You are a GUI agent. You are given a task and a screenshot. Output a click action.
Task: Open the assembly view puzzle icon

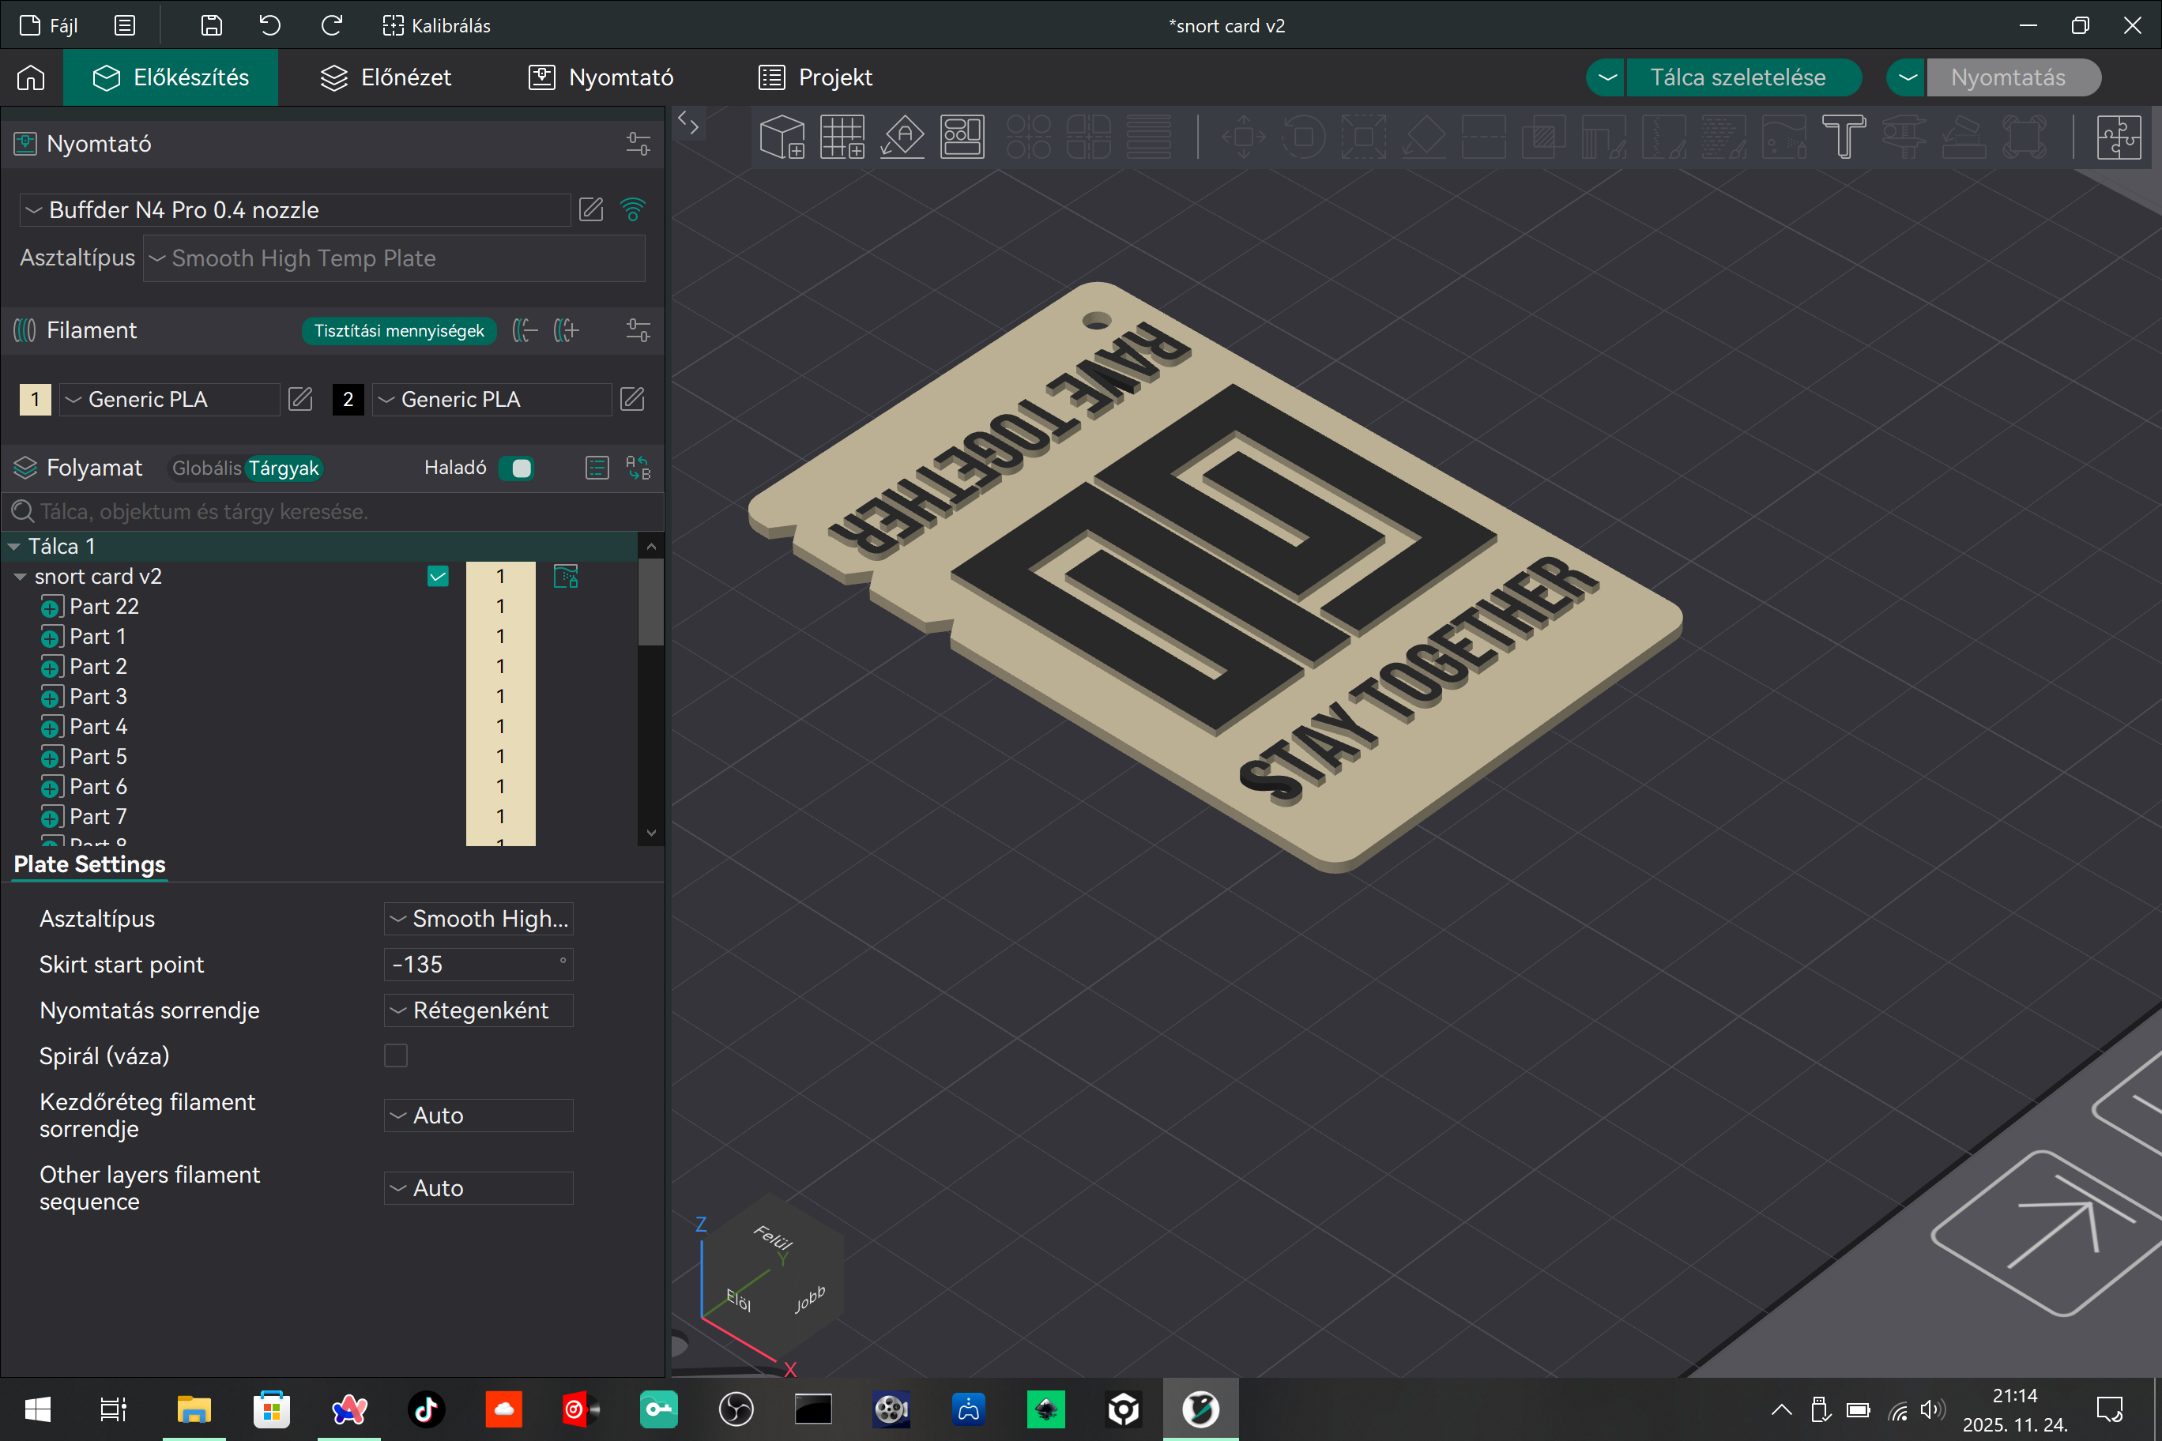coord(2119,137)
